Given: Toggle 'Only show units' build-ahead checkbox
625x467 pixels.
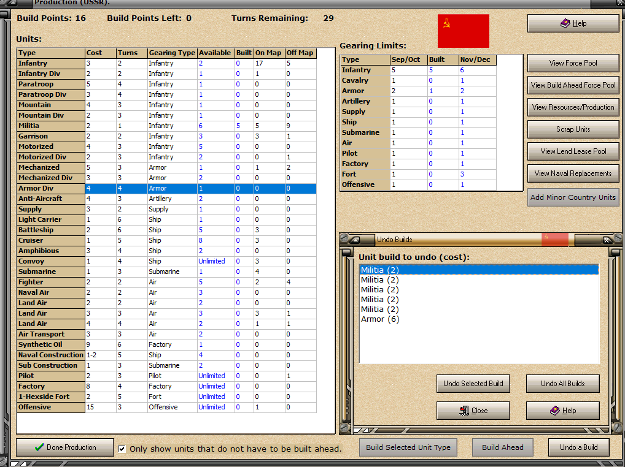Looking at the screenshot, I should pos(122,449).
